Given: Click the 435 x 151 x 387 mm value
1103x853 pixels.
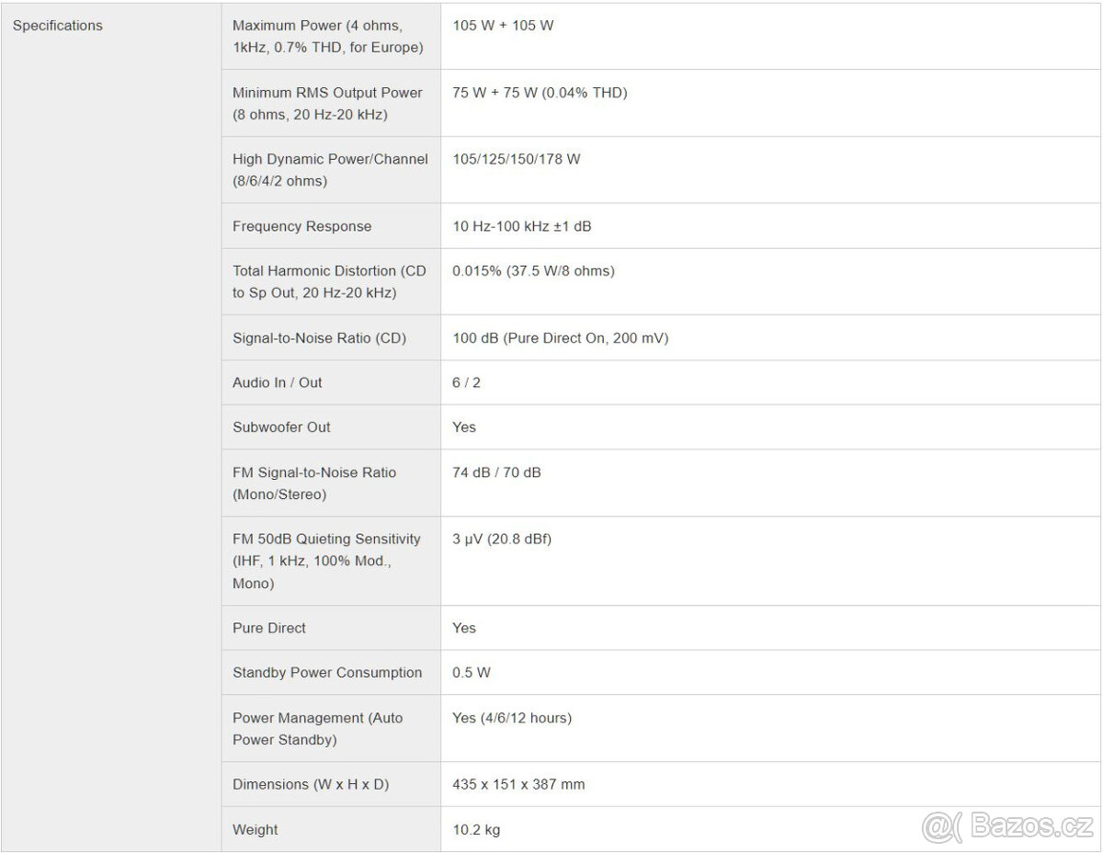Looking at the screenshot, I should tap(518, 785).
